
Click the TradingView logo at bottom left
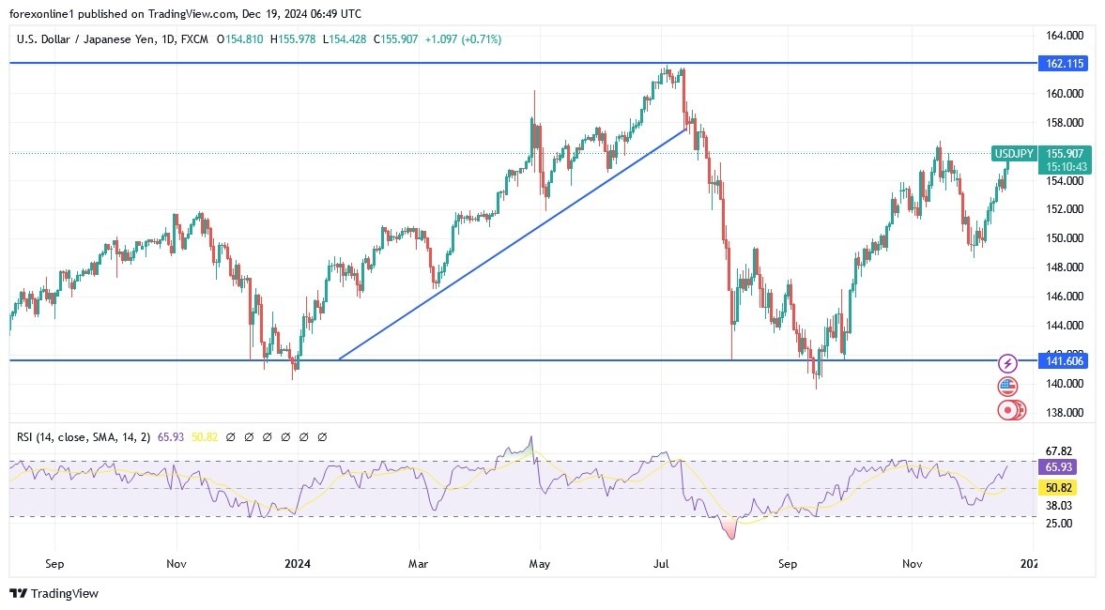click(x=54, y=593)
